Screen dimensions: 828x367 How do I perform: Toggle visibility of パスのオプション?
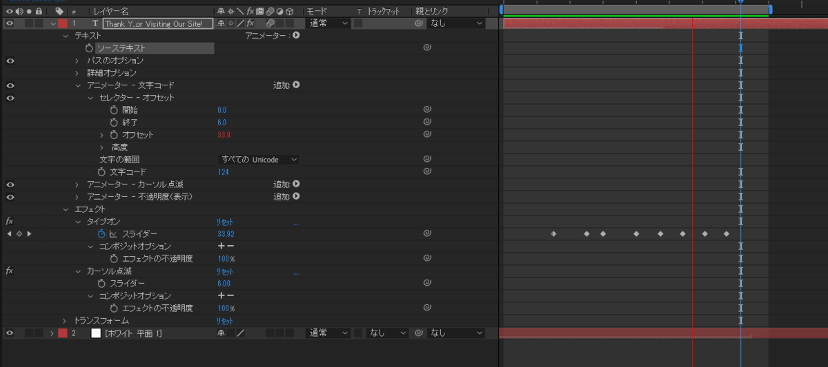pyautogui.click(x=10, y=61)
